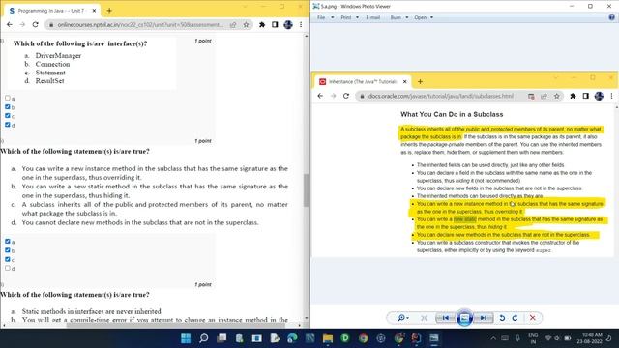Check option a for the interfaces question
The image size is (619, 348).
click(x=8, y=98)
